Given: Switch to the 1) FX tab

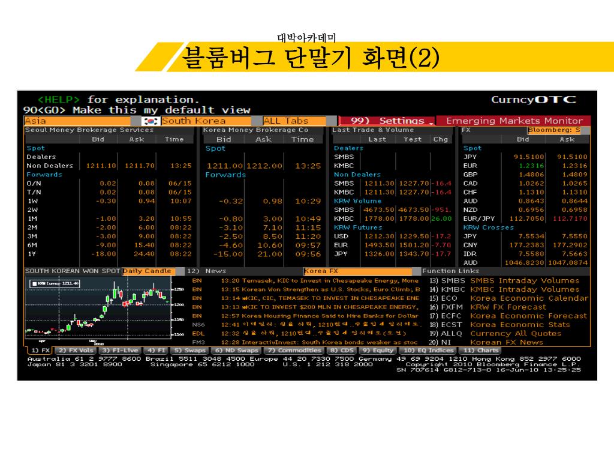Looking at the screenshot, I should pyautogui.click(x=40, y=351).
